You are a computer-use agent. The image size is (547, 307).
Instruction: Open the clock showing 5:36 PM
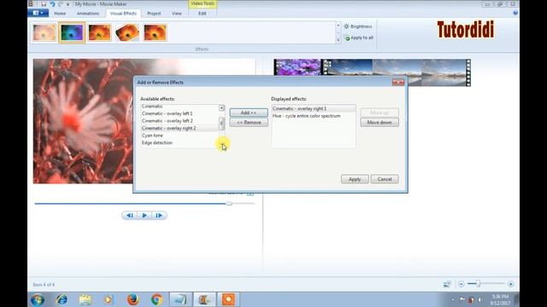pyautogui.click(x=501, y=299)
